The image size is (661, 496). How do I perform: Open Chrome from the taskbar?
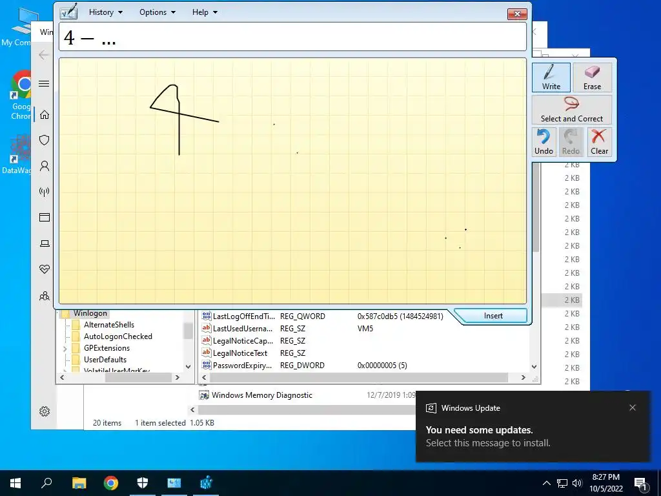[111, 483]
